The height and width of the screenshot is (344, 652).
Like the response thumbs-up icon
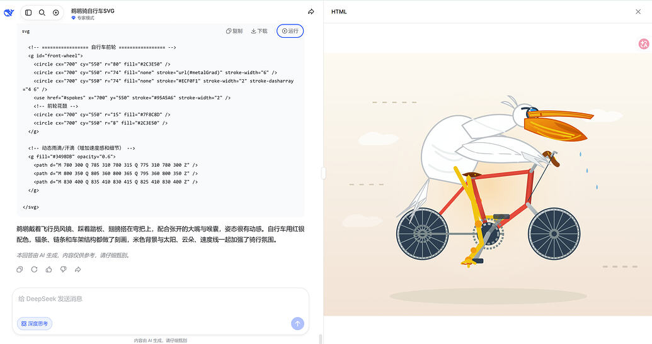coord(49,269)
